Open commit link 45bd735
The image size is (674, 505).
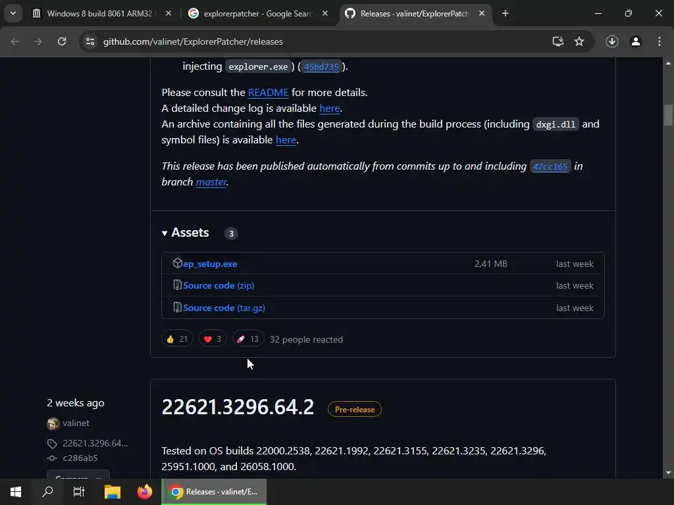(x=321, y=66)
